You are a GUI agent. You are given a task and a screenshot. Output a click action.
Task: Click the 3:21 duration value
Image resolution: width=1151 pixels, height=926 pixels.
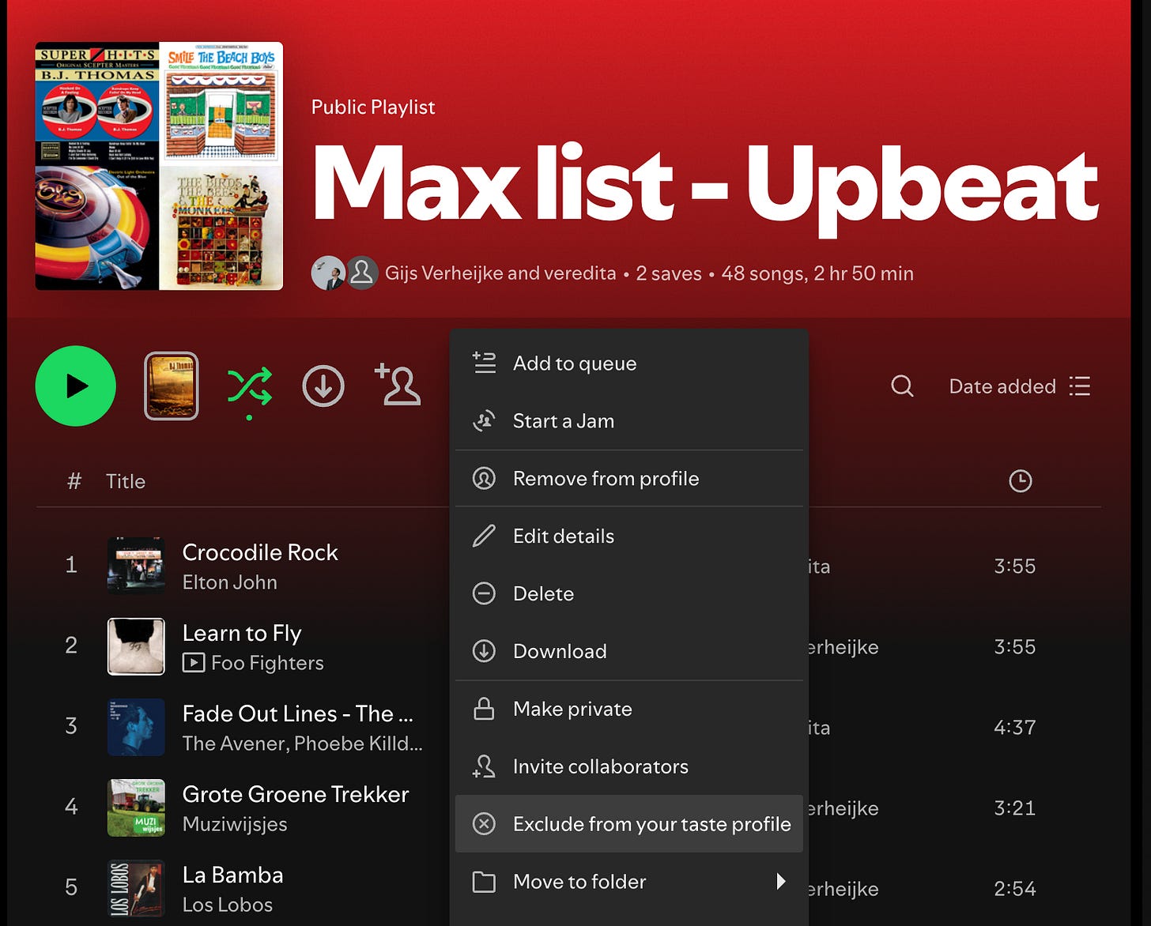(x=1015, y=807)
